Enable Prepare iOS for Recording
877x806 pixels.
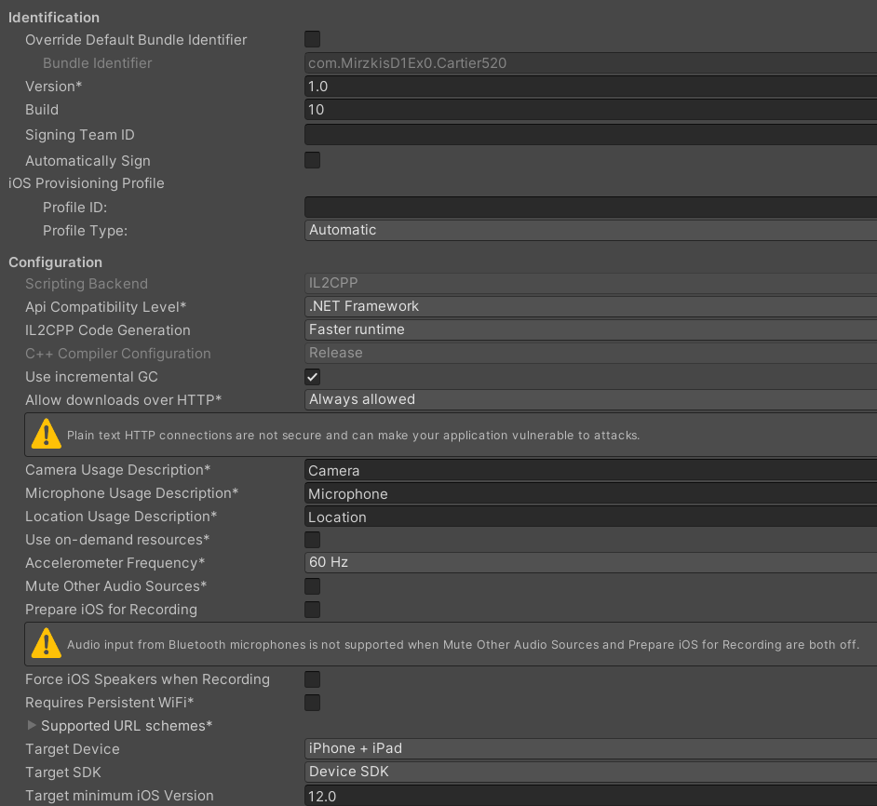[x=313, y=610]
